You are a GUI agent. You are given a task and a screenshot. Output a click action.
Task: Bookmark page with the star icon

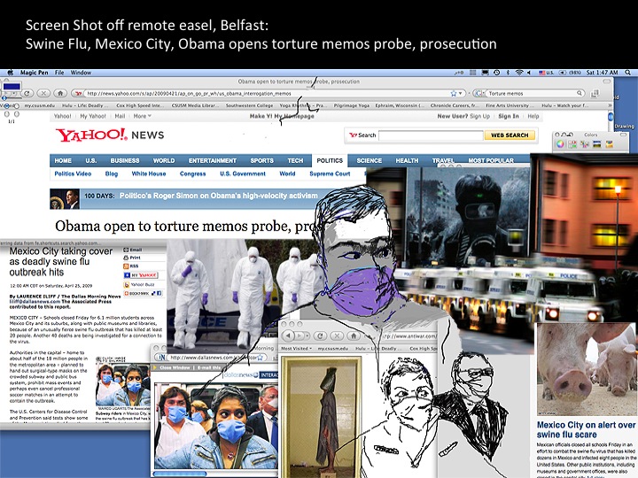454,94
